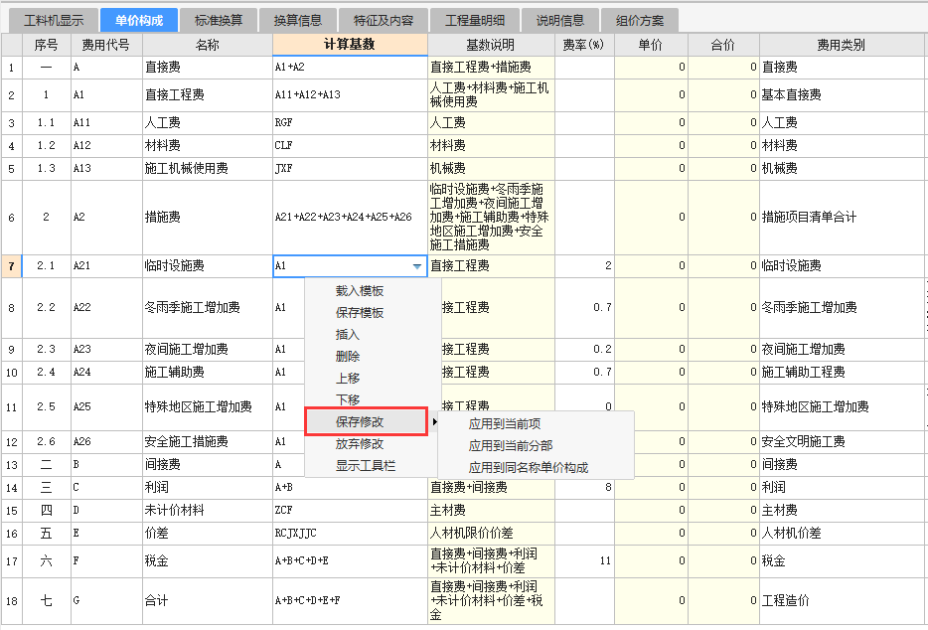Click the 费率 cell for 税金 row
This screenshot has height=630, width=928.
[584, 561]
